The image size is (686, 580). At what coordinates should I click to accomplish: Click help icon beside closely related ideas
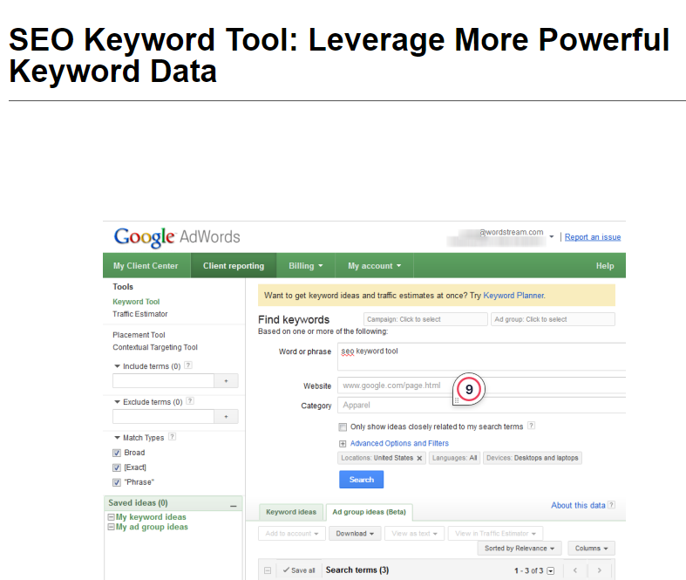(x=531, y=426)
